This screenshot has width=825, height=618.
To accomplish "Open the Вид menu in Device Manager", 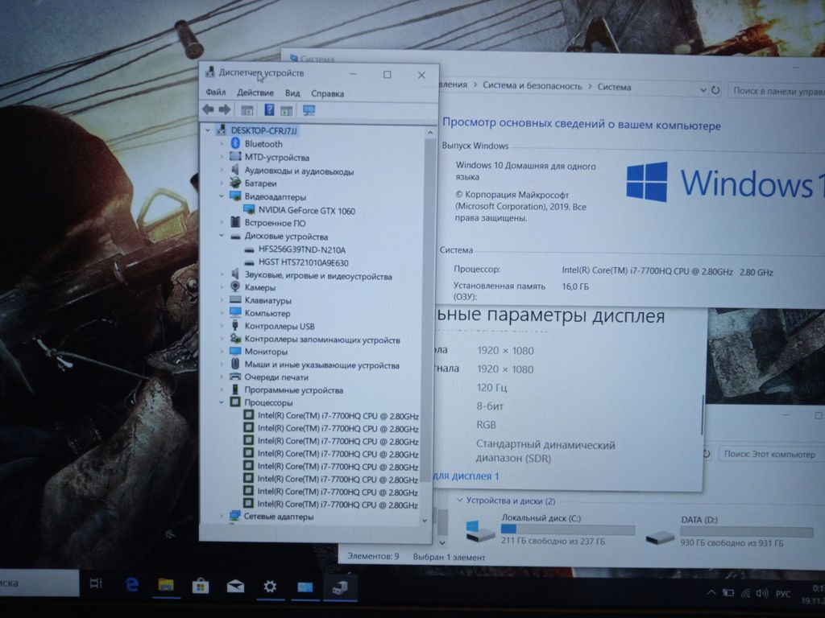I will pos(292,93).
